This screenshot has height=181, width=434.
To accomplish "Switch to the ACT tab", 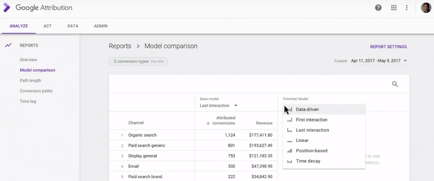I will [x=47, y=26].
